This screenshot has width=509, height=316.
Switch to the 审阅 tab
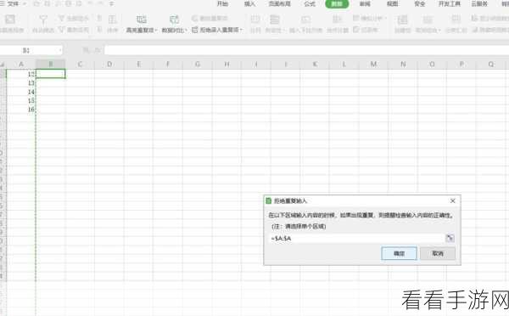(x=365, y=4)
